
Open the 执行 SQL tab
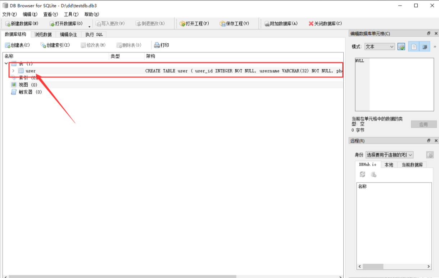(94, 35)
